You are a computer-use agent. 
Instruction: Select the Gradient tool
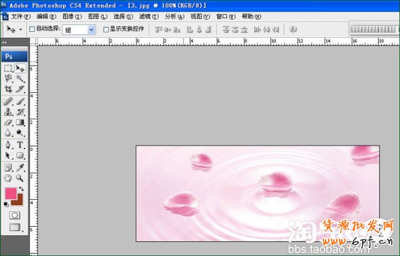(x=20, y=123)
